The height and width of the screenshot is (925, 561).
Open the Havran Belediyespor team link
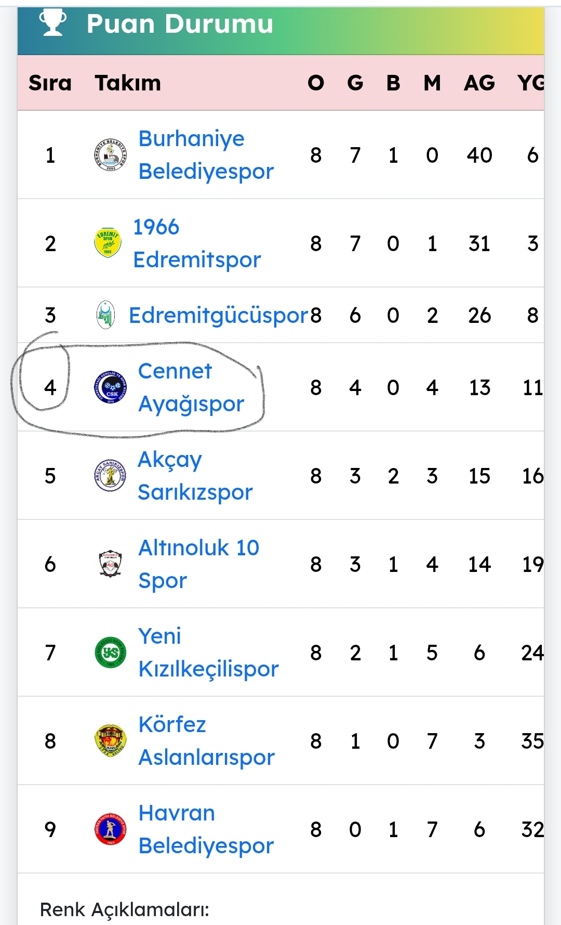(x=206, y=829)
